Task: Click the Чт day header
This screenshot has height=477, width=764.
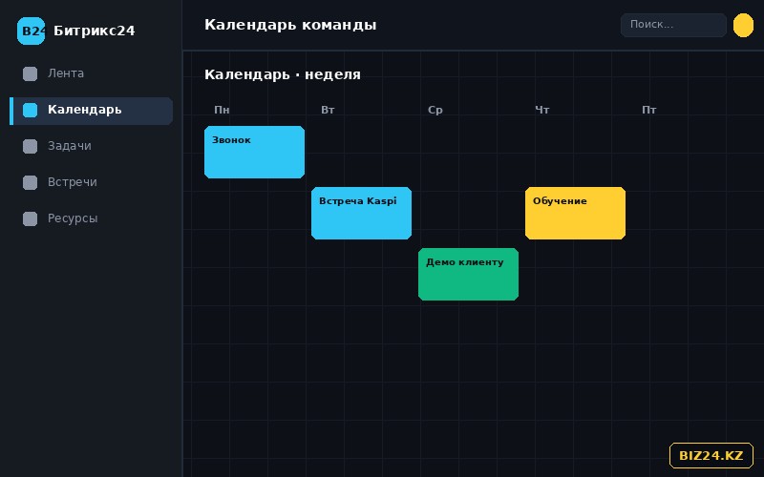Action: 541,110
